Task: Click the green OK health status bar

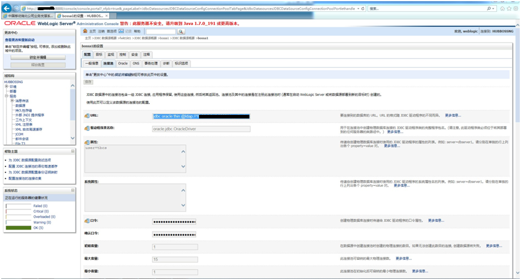Action: coord(19,228)
